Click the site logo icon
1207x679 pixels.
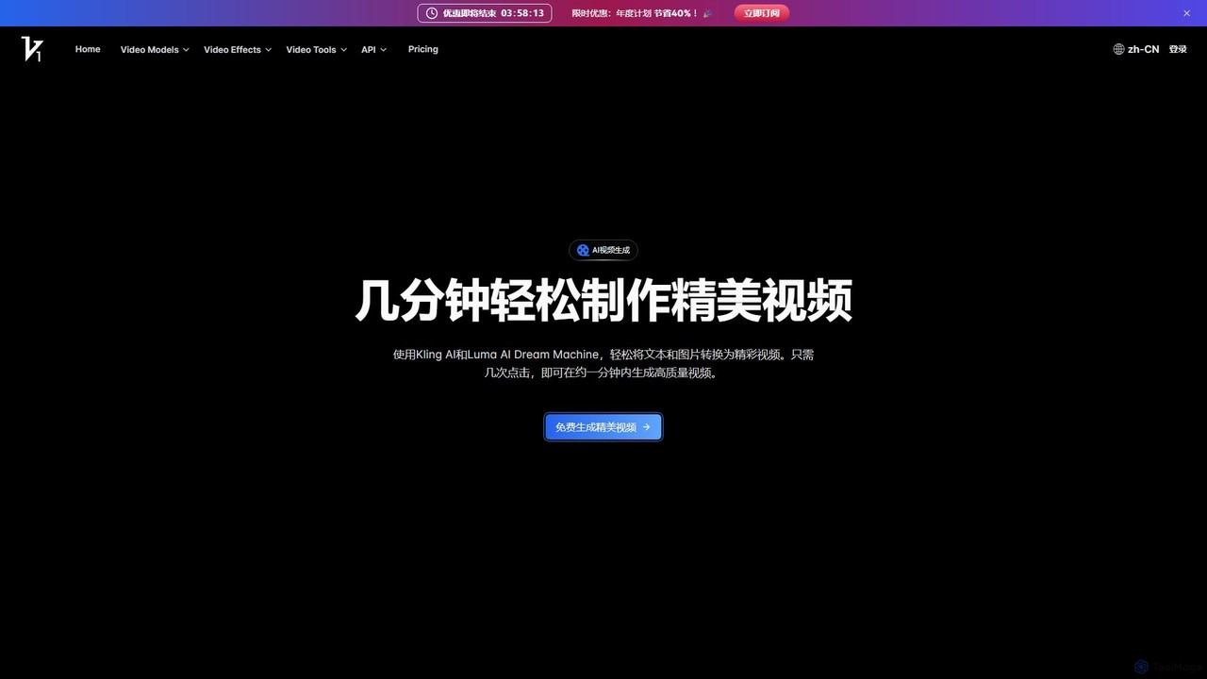[x=32, y=49]
